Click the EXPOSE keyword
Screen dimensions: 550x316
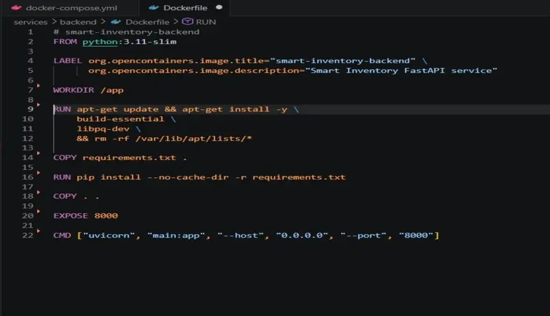[x=71, y=216]
